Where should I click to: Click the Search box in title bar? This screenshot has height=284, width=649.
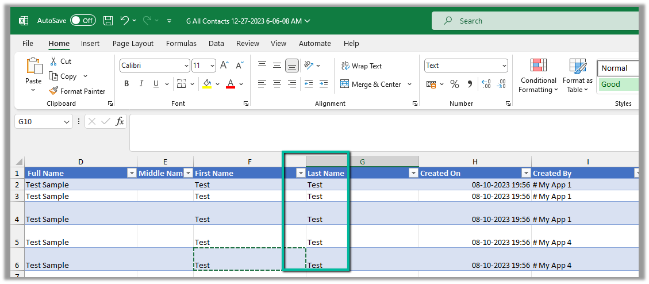coord(535,21)
